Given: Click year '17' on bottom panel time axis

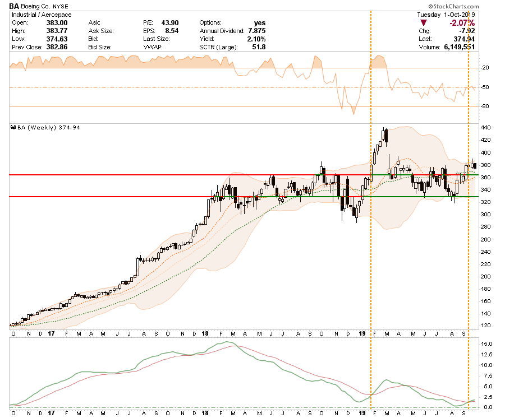Looking at the screenshot, I should [x=51, y=413].
